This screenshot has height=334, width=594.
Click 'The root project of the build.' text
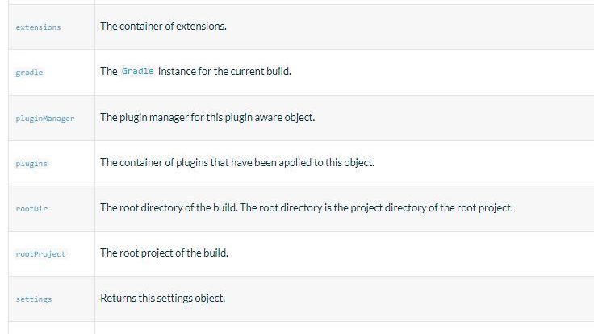[x=164, y=253]
